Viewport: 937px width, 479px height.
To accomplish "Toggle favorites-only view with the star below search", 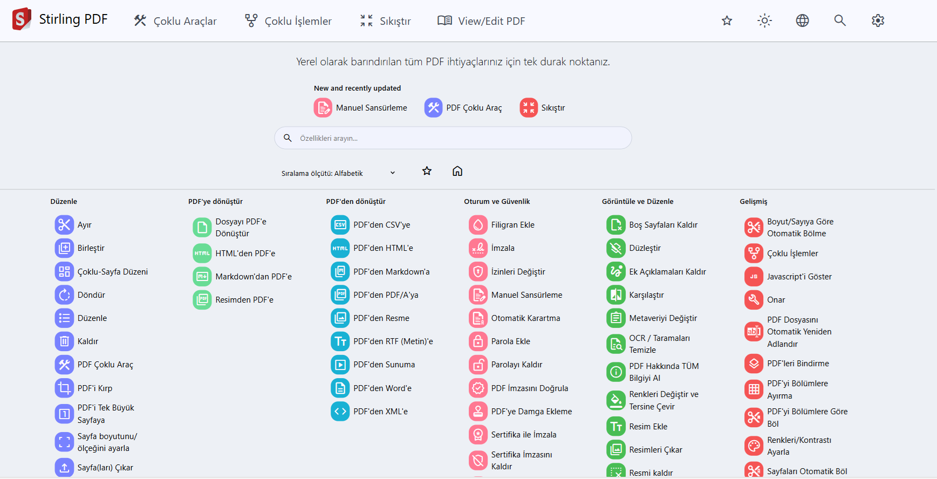I will [x=427, y=171].
